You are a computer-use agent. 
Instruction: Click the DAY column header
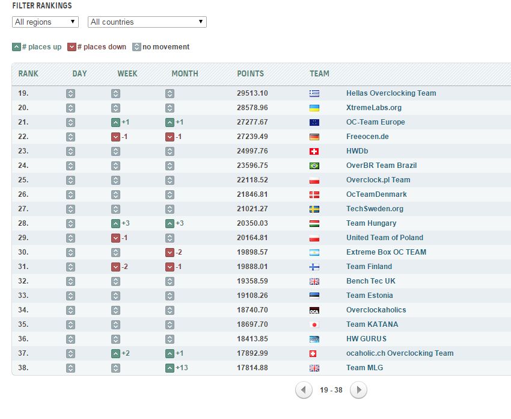click(79, 74)
